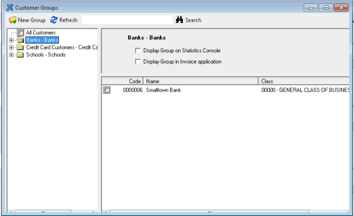Screen dimensions: 354x216
Task: Click the Search binoculars icon
Action: click(x=179, y=20)
